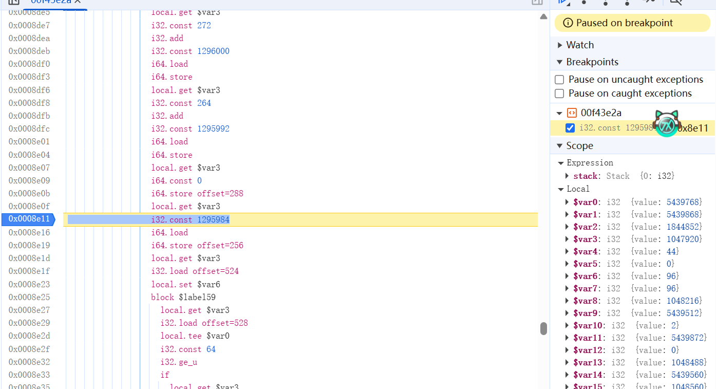The width and height of the screenshot is (716, 389).
Task: Click the icon at the editor's top-right corner
Action: point(537,2)
